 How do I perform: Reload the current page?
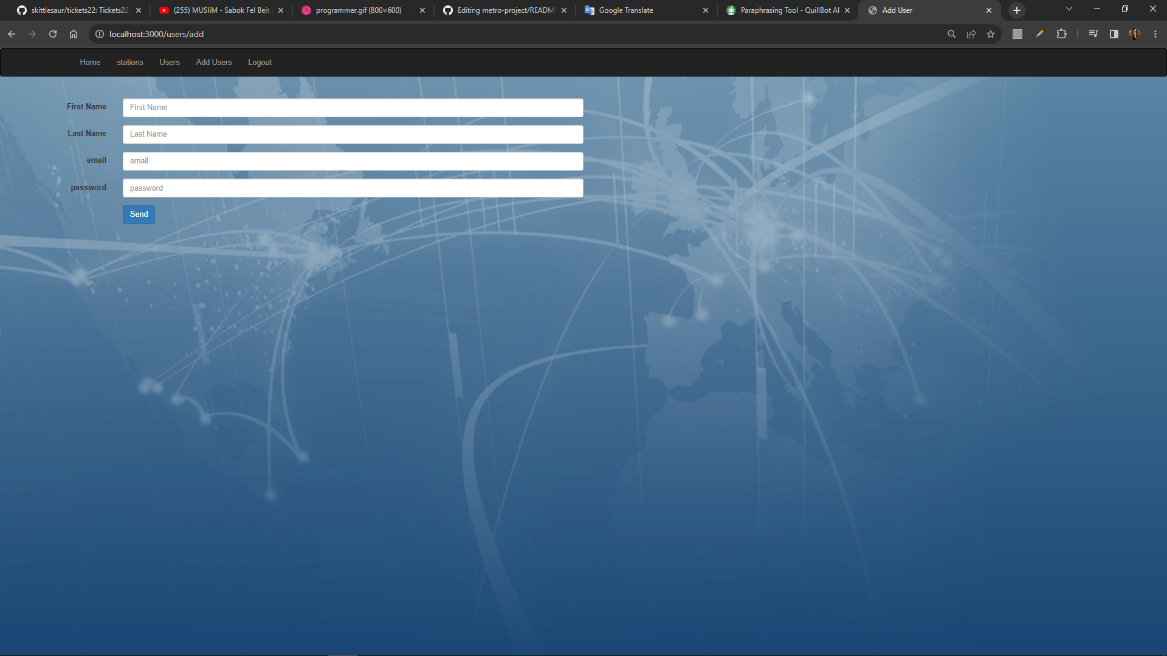click(53, 34)
